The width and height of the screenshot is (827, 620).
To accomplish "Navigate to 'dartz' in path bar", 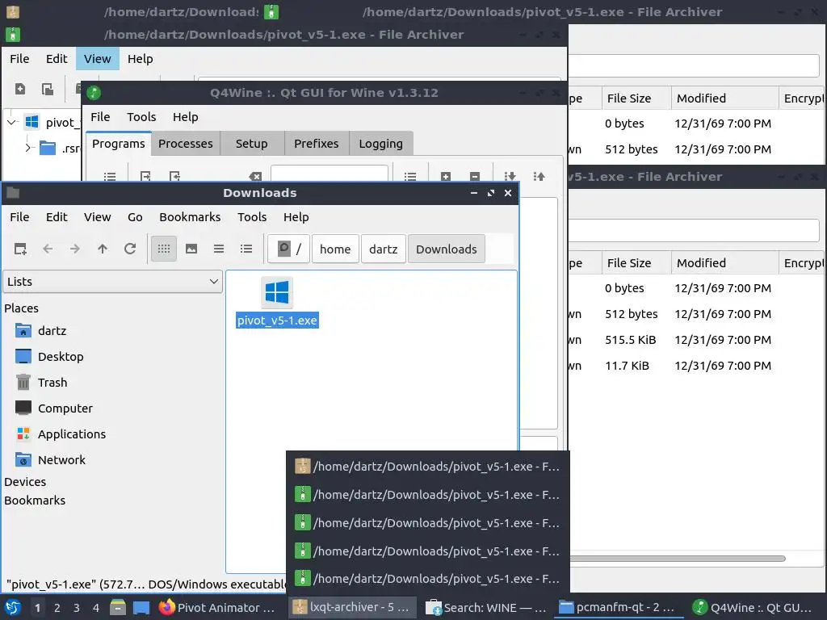I will coord(384,249).
